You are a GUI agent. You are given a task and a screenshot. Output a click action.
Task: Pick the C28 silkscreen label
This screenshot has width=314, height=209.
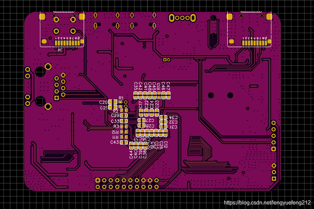pos(150,126)
